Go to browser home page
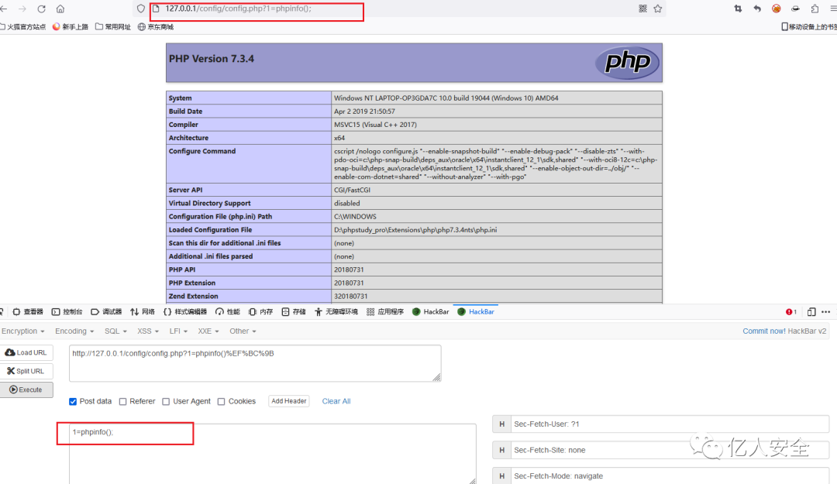 60,9
